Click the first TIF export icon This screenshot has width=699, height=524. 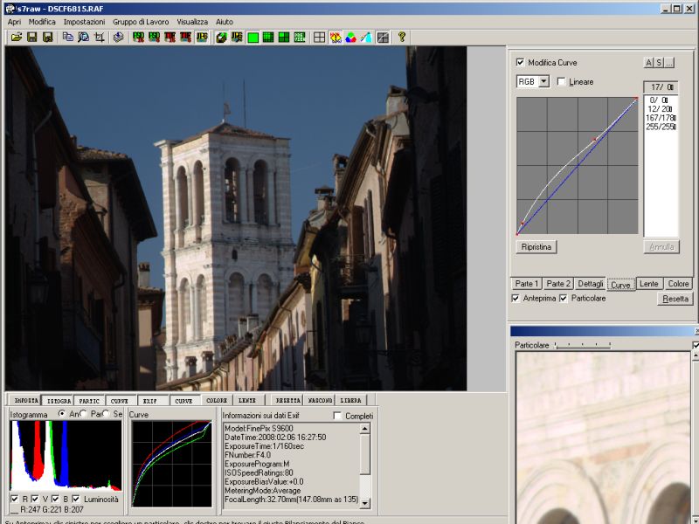pos(170,38)
